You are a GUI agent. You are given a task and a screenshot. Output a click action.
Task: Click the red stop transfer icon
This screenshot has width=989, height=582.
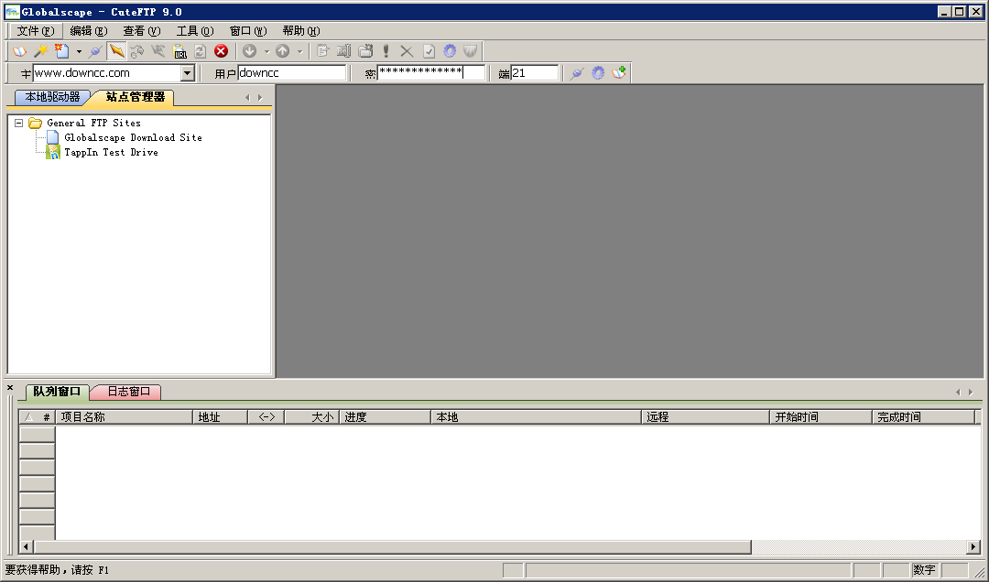221,51
